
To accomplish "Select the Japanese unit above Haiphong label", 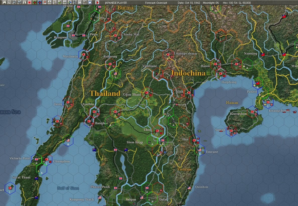I will click(x=221, y=74).
